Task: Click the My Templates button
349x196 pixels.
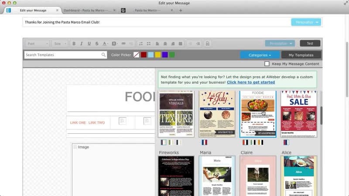Action: point(301,55)
